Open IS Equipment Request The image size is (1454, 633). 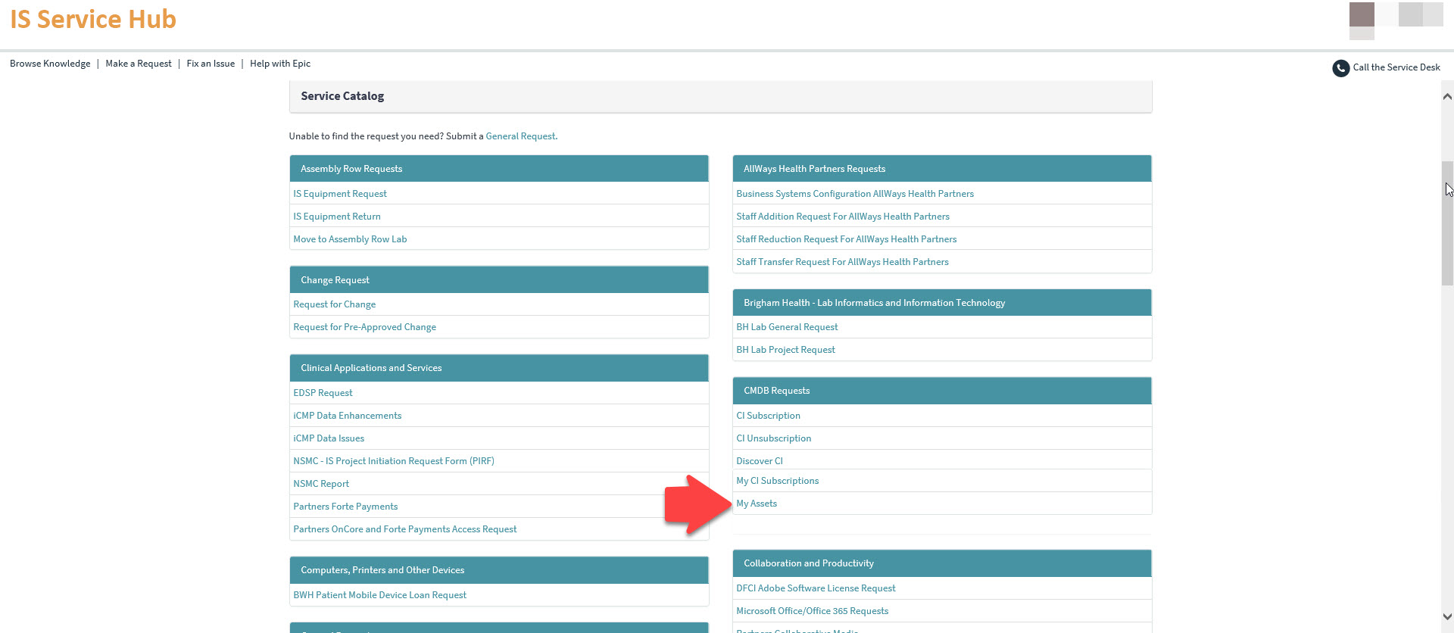(340, 194)
